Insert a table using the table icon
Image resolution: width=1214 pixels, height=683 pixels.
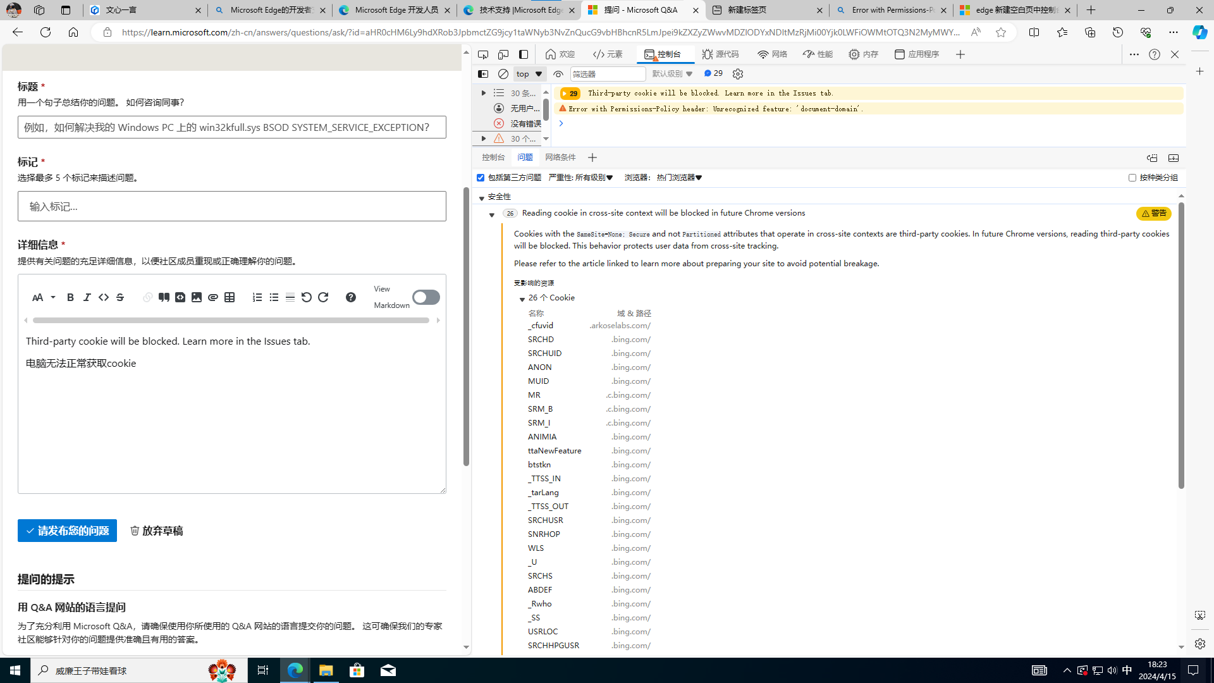[230, 297]
